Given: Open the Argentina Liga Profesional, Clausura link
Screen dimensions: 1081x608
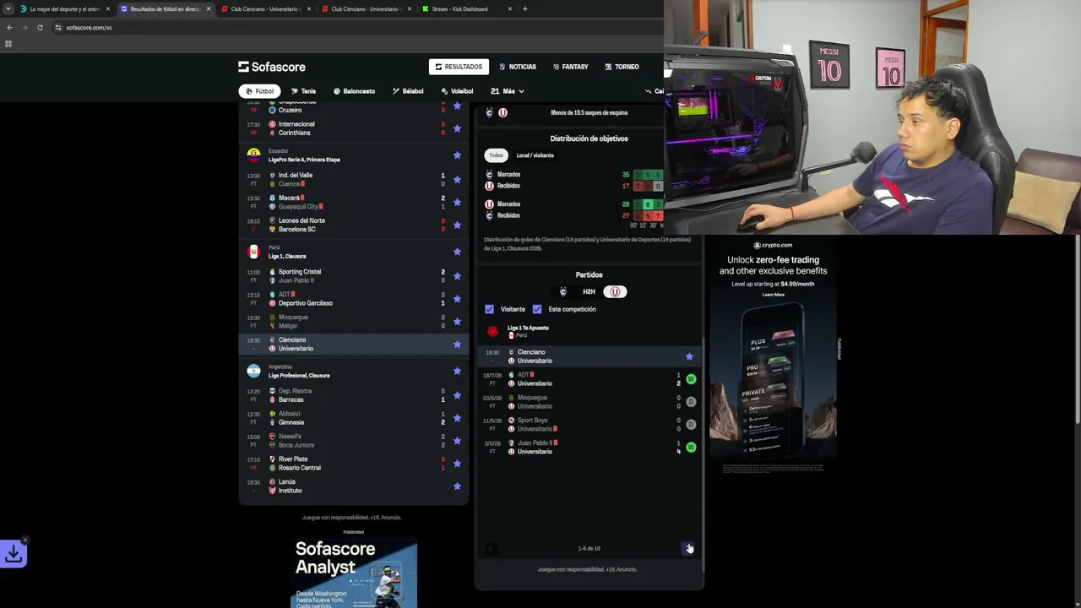Looking at the screenshot, I should click(299, 375).
